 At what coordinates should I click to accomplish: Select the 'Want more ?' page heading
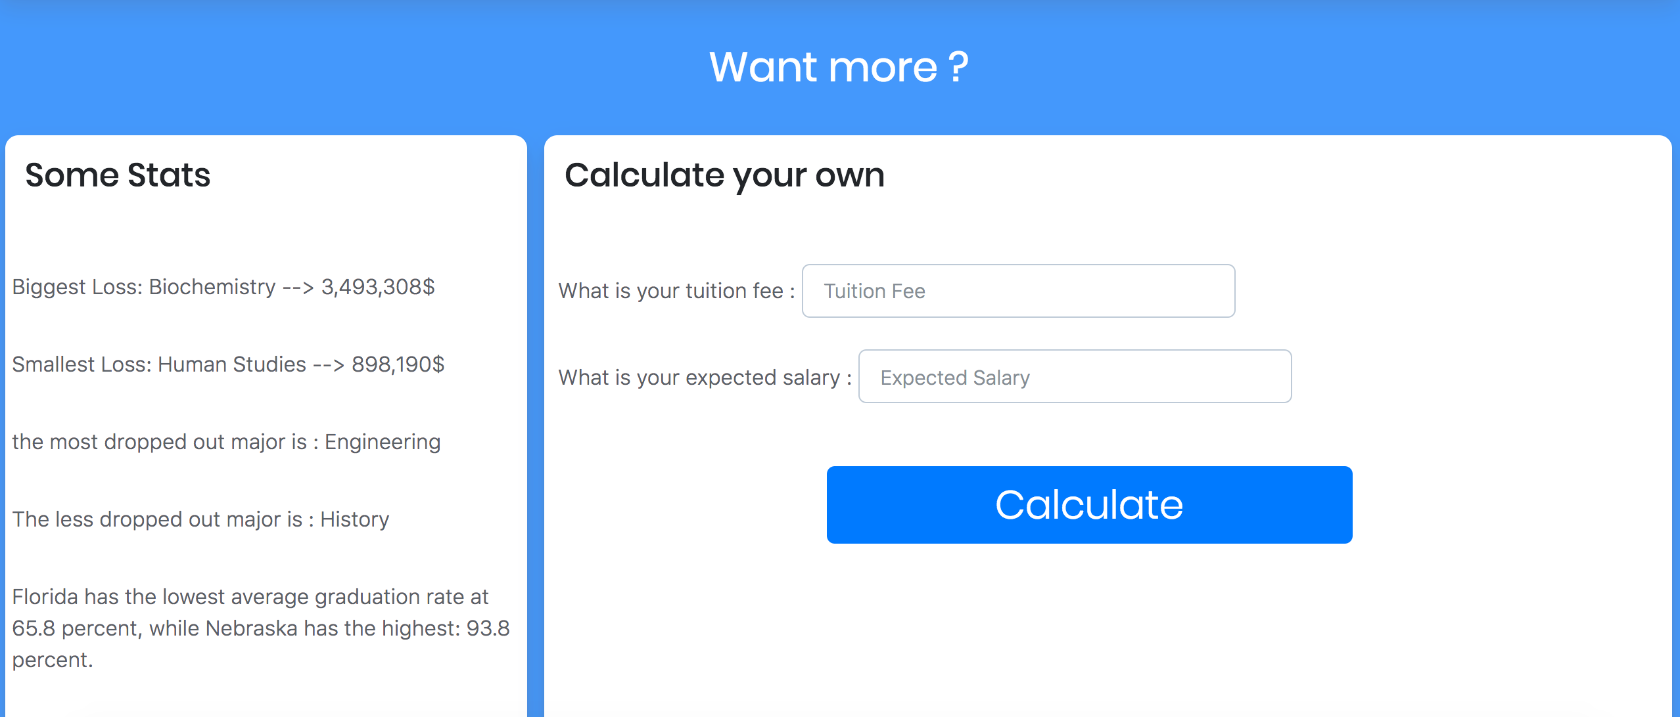point(839,65)
